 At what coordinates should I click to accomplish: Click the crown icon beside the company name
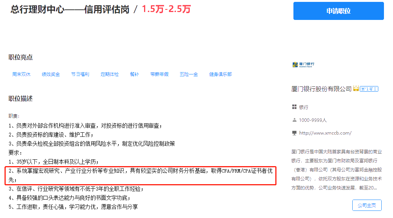pos(356,88)
